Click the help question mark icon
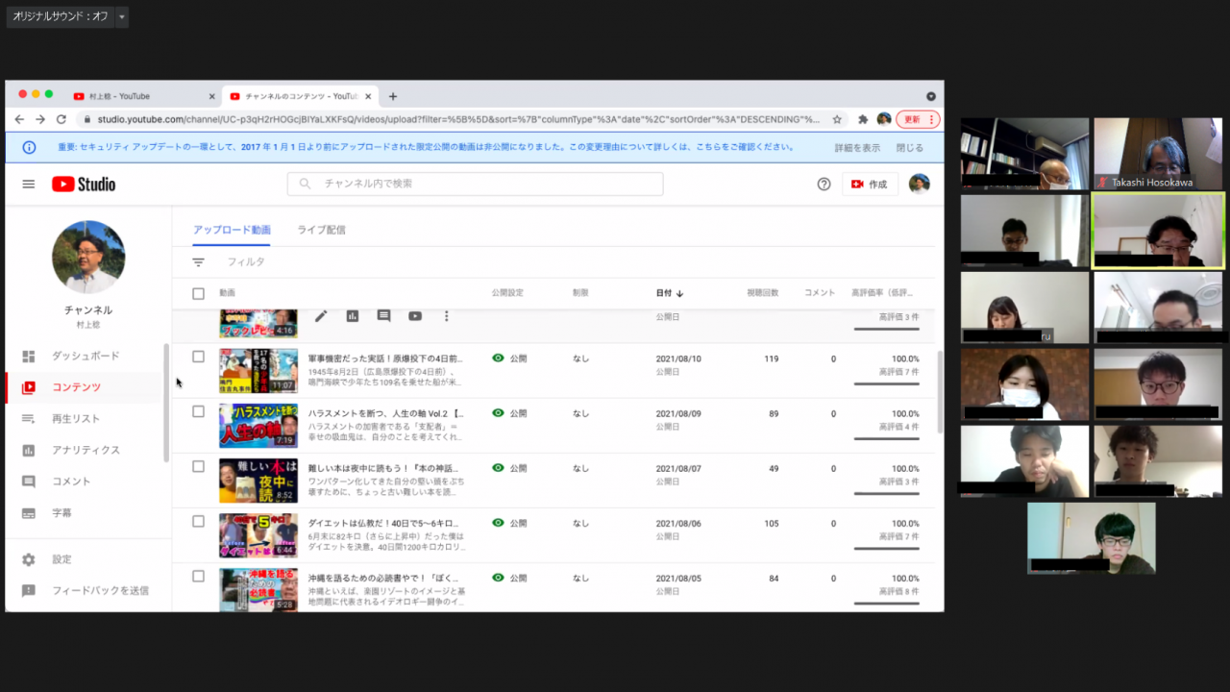Image resolution: width=1230 pixels, height=692 pixels. (824, 185)
